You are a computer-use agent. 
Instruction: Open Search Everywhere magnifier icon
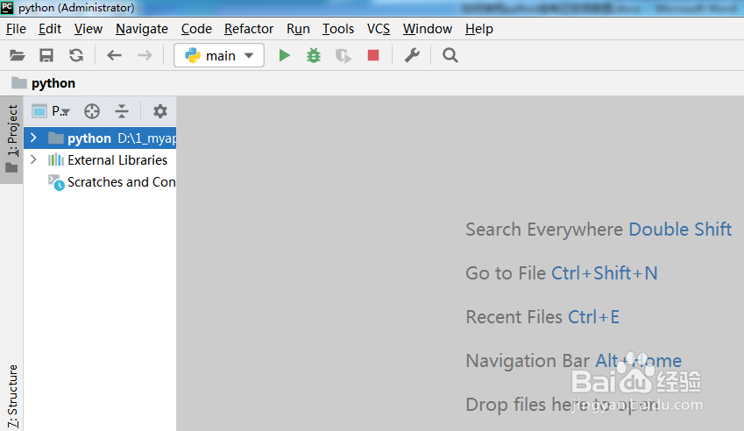pyautogui.click(x=450, y=55)
